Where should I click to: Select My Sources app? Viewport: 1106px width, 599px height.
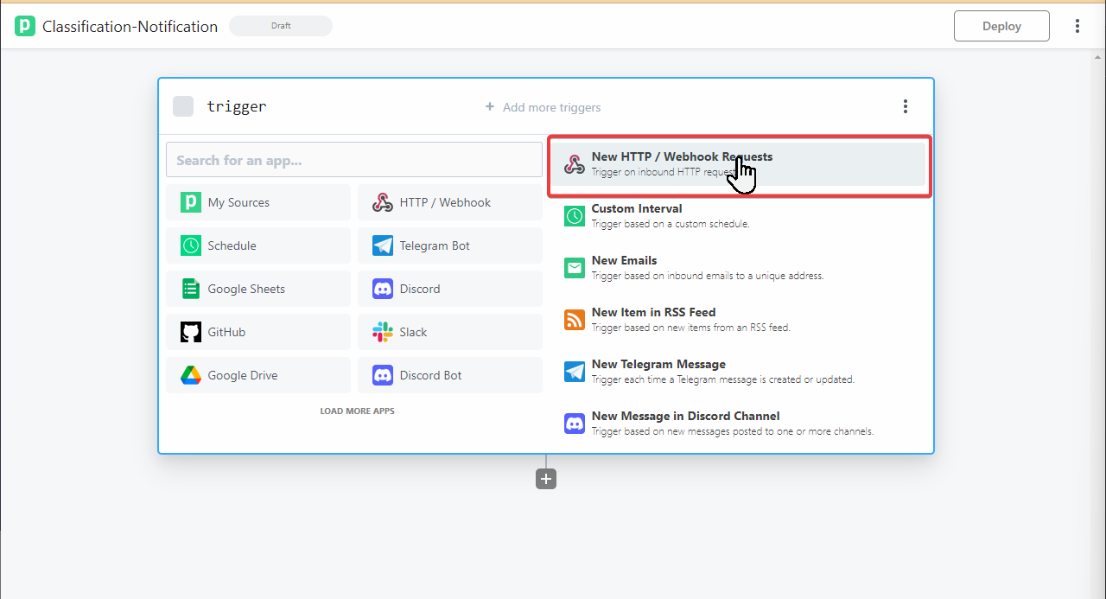point(258,202)
